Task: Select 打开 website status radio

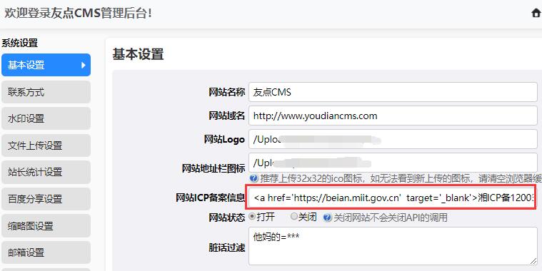Action: click(252, 217)
